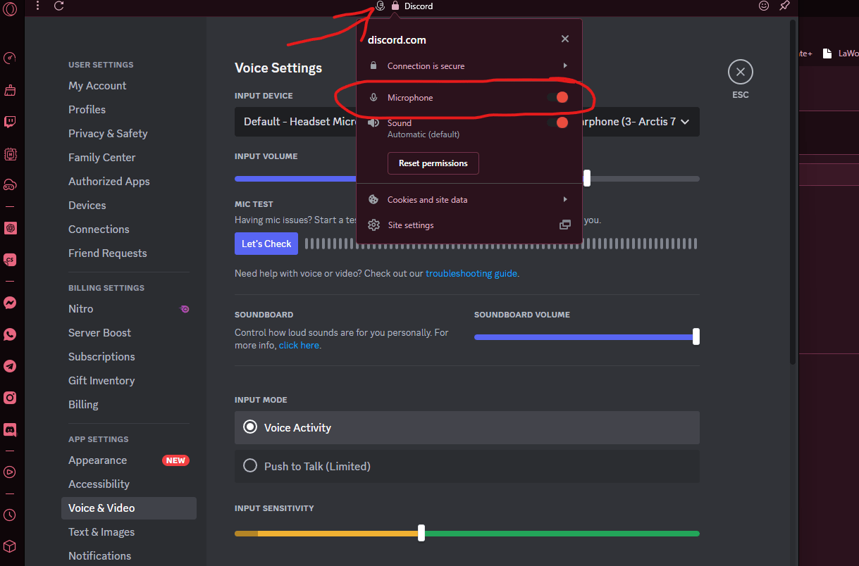This screenshot has width=859, height=566.
Task: Open the output device dropdown for Arctis 7
Action: point(684,121)
